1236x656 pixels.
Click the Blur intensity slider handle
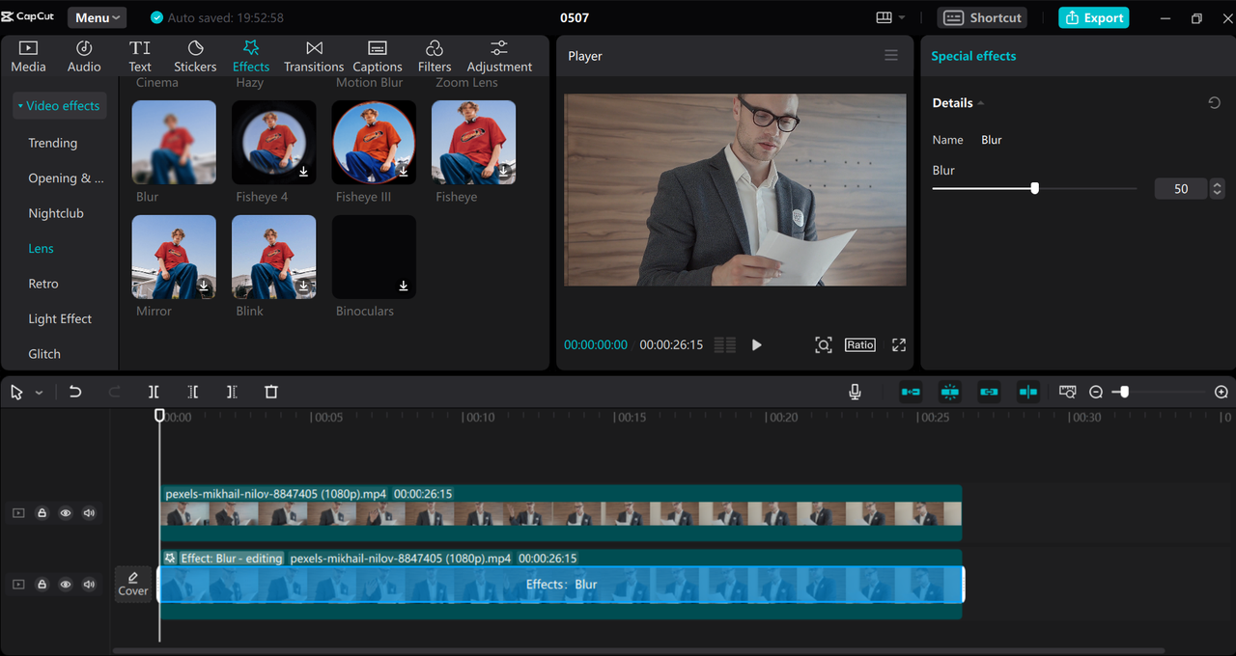(1035, 189)
